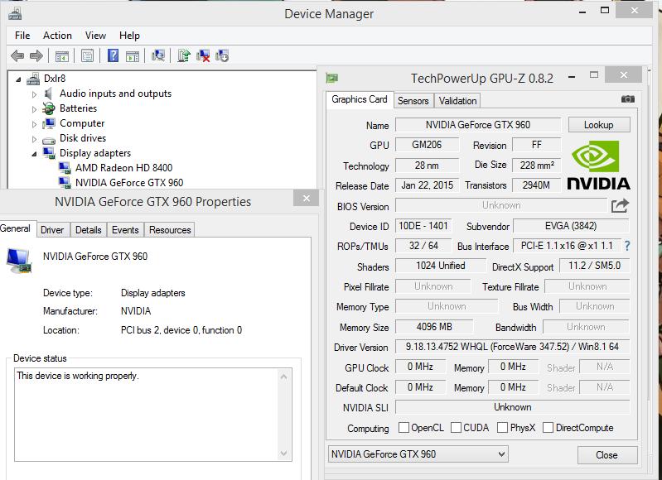The width and height of the screenshot is (662, 480).
Task: Click the monitor icon in Properties dialog
Action: pyautogui.click(x=19, y=261)
